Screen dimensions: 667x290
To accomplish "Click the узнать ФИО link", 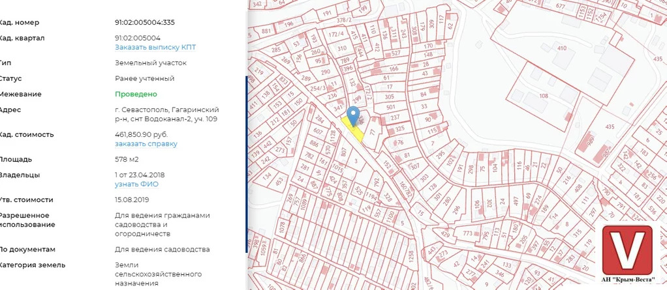I will click(136, 184).
